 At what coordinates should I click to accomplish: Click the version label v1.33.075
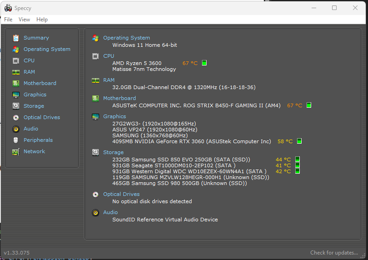(17, 253)
